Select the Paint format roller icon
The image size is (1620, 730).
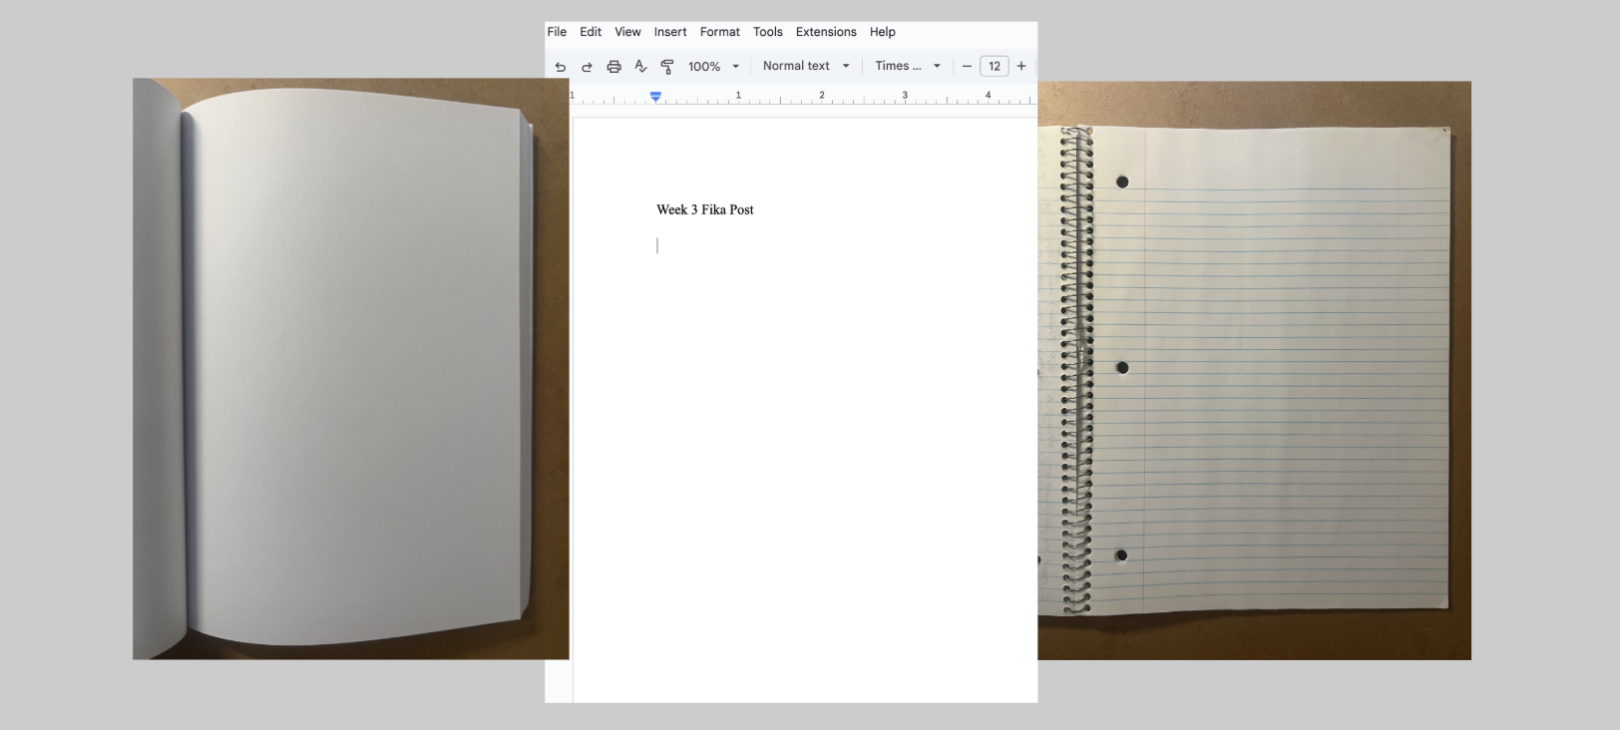(667, 67)
